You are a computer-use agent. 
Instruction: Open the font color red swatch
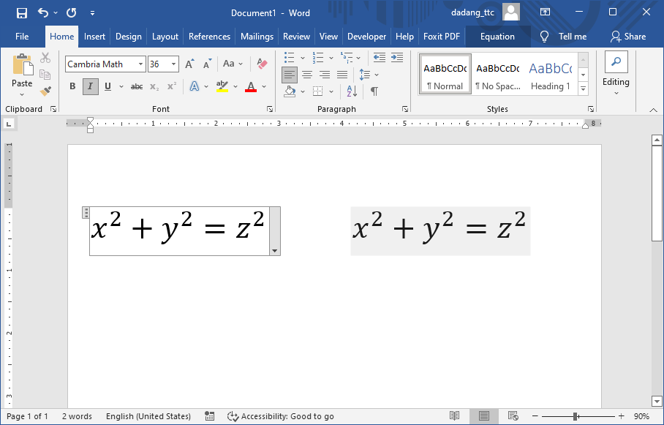252,86
